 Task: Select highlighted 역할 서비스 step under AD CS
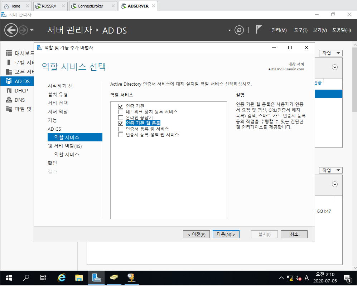pyautogui.click(x=75, y=137)
